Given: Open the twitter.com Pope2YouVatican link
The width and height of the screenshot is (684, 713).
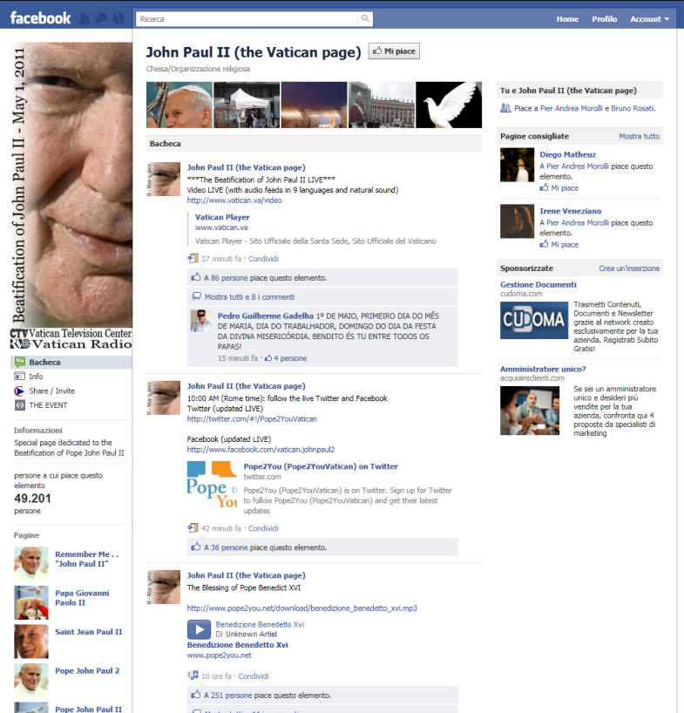Looking at the screenshot, I should (x=252, y=419).
